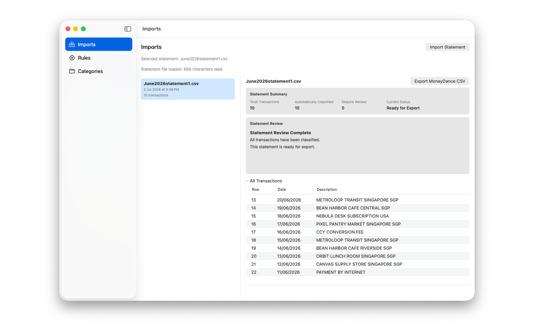The width and height of the screenshot is (534, 333).
Task: Click row number 15 cell
Action: coord(253,216)
